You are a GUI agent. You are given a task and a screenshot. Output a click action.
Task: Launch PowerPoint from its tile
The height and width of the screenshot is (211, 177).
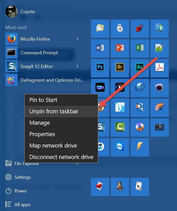point(120,48)
